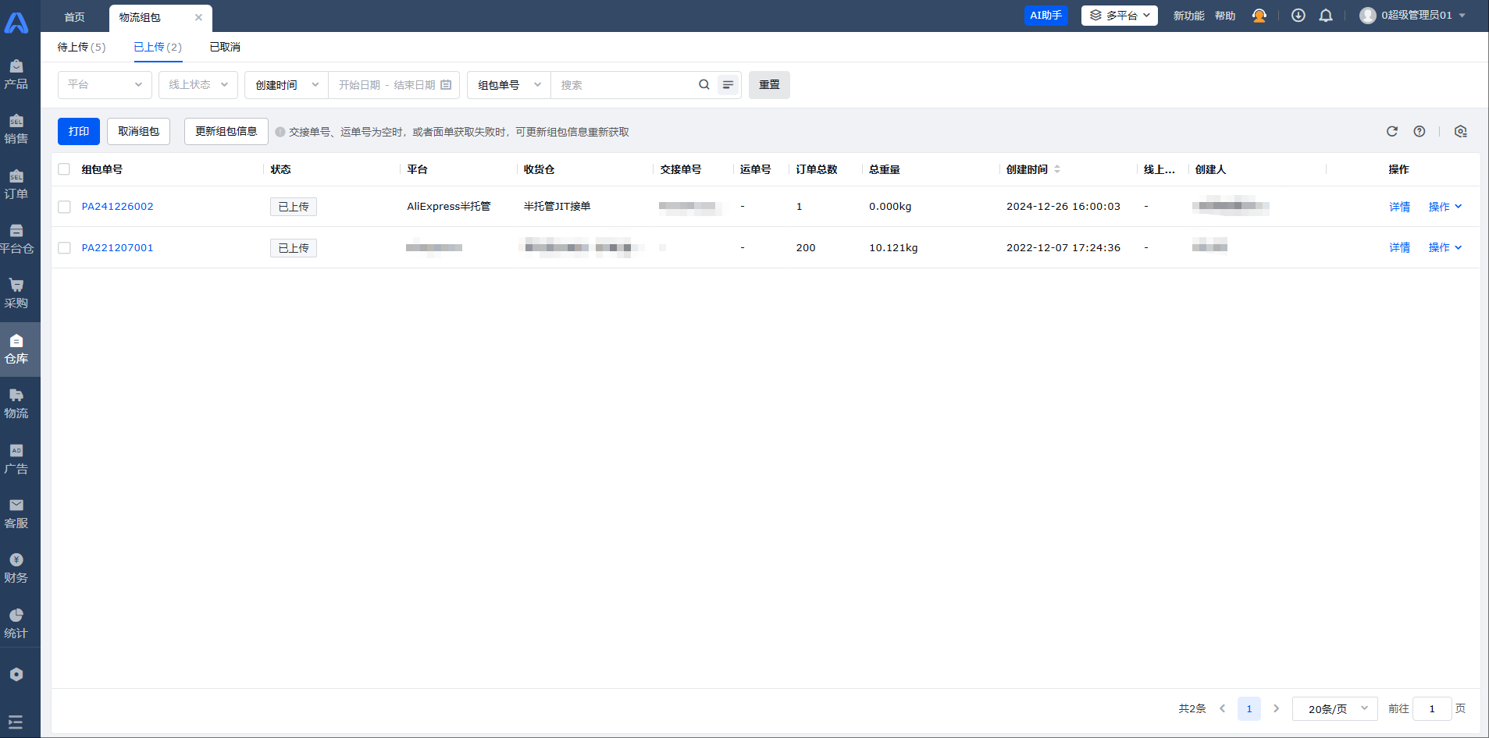Change the 20条/页 page size dropdown
The height and width of the screenshot is (738, 1489).
pos(1335,708)
